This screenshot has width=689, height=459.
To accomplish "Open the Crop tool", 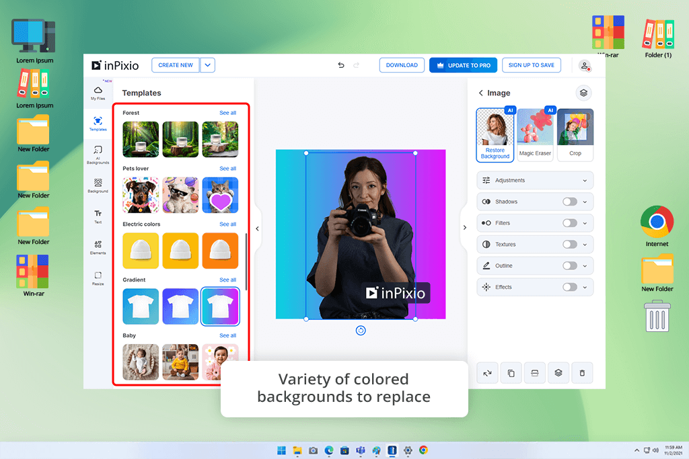I will (x=575, y=134).
